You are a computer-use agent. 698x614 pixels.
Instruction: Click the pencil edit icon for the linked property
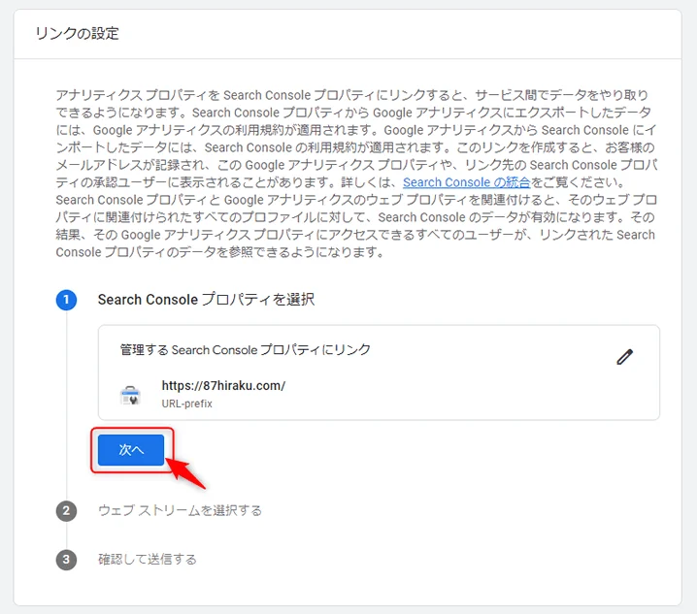click(624, 357)
